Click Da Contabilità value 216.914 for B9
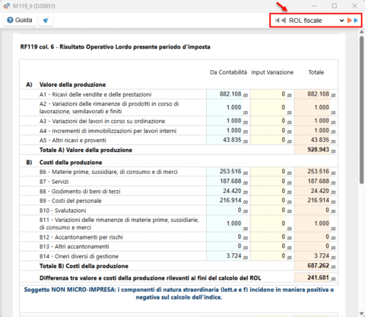The image size is (365, 317). pos(230,201)
